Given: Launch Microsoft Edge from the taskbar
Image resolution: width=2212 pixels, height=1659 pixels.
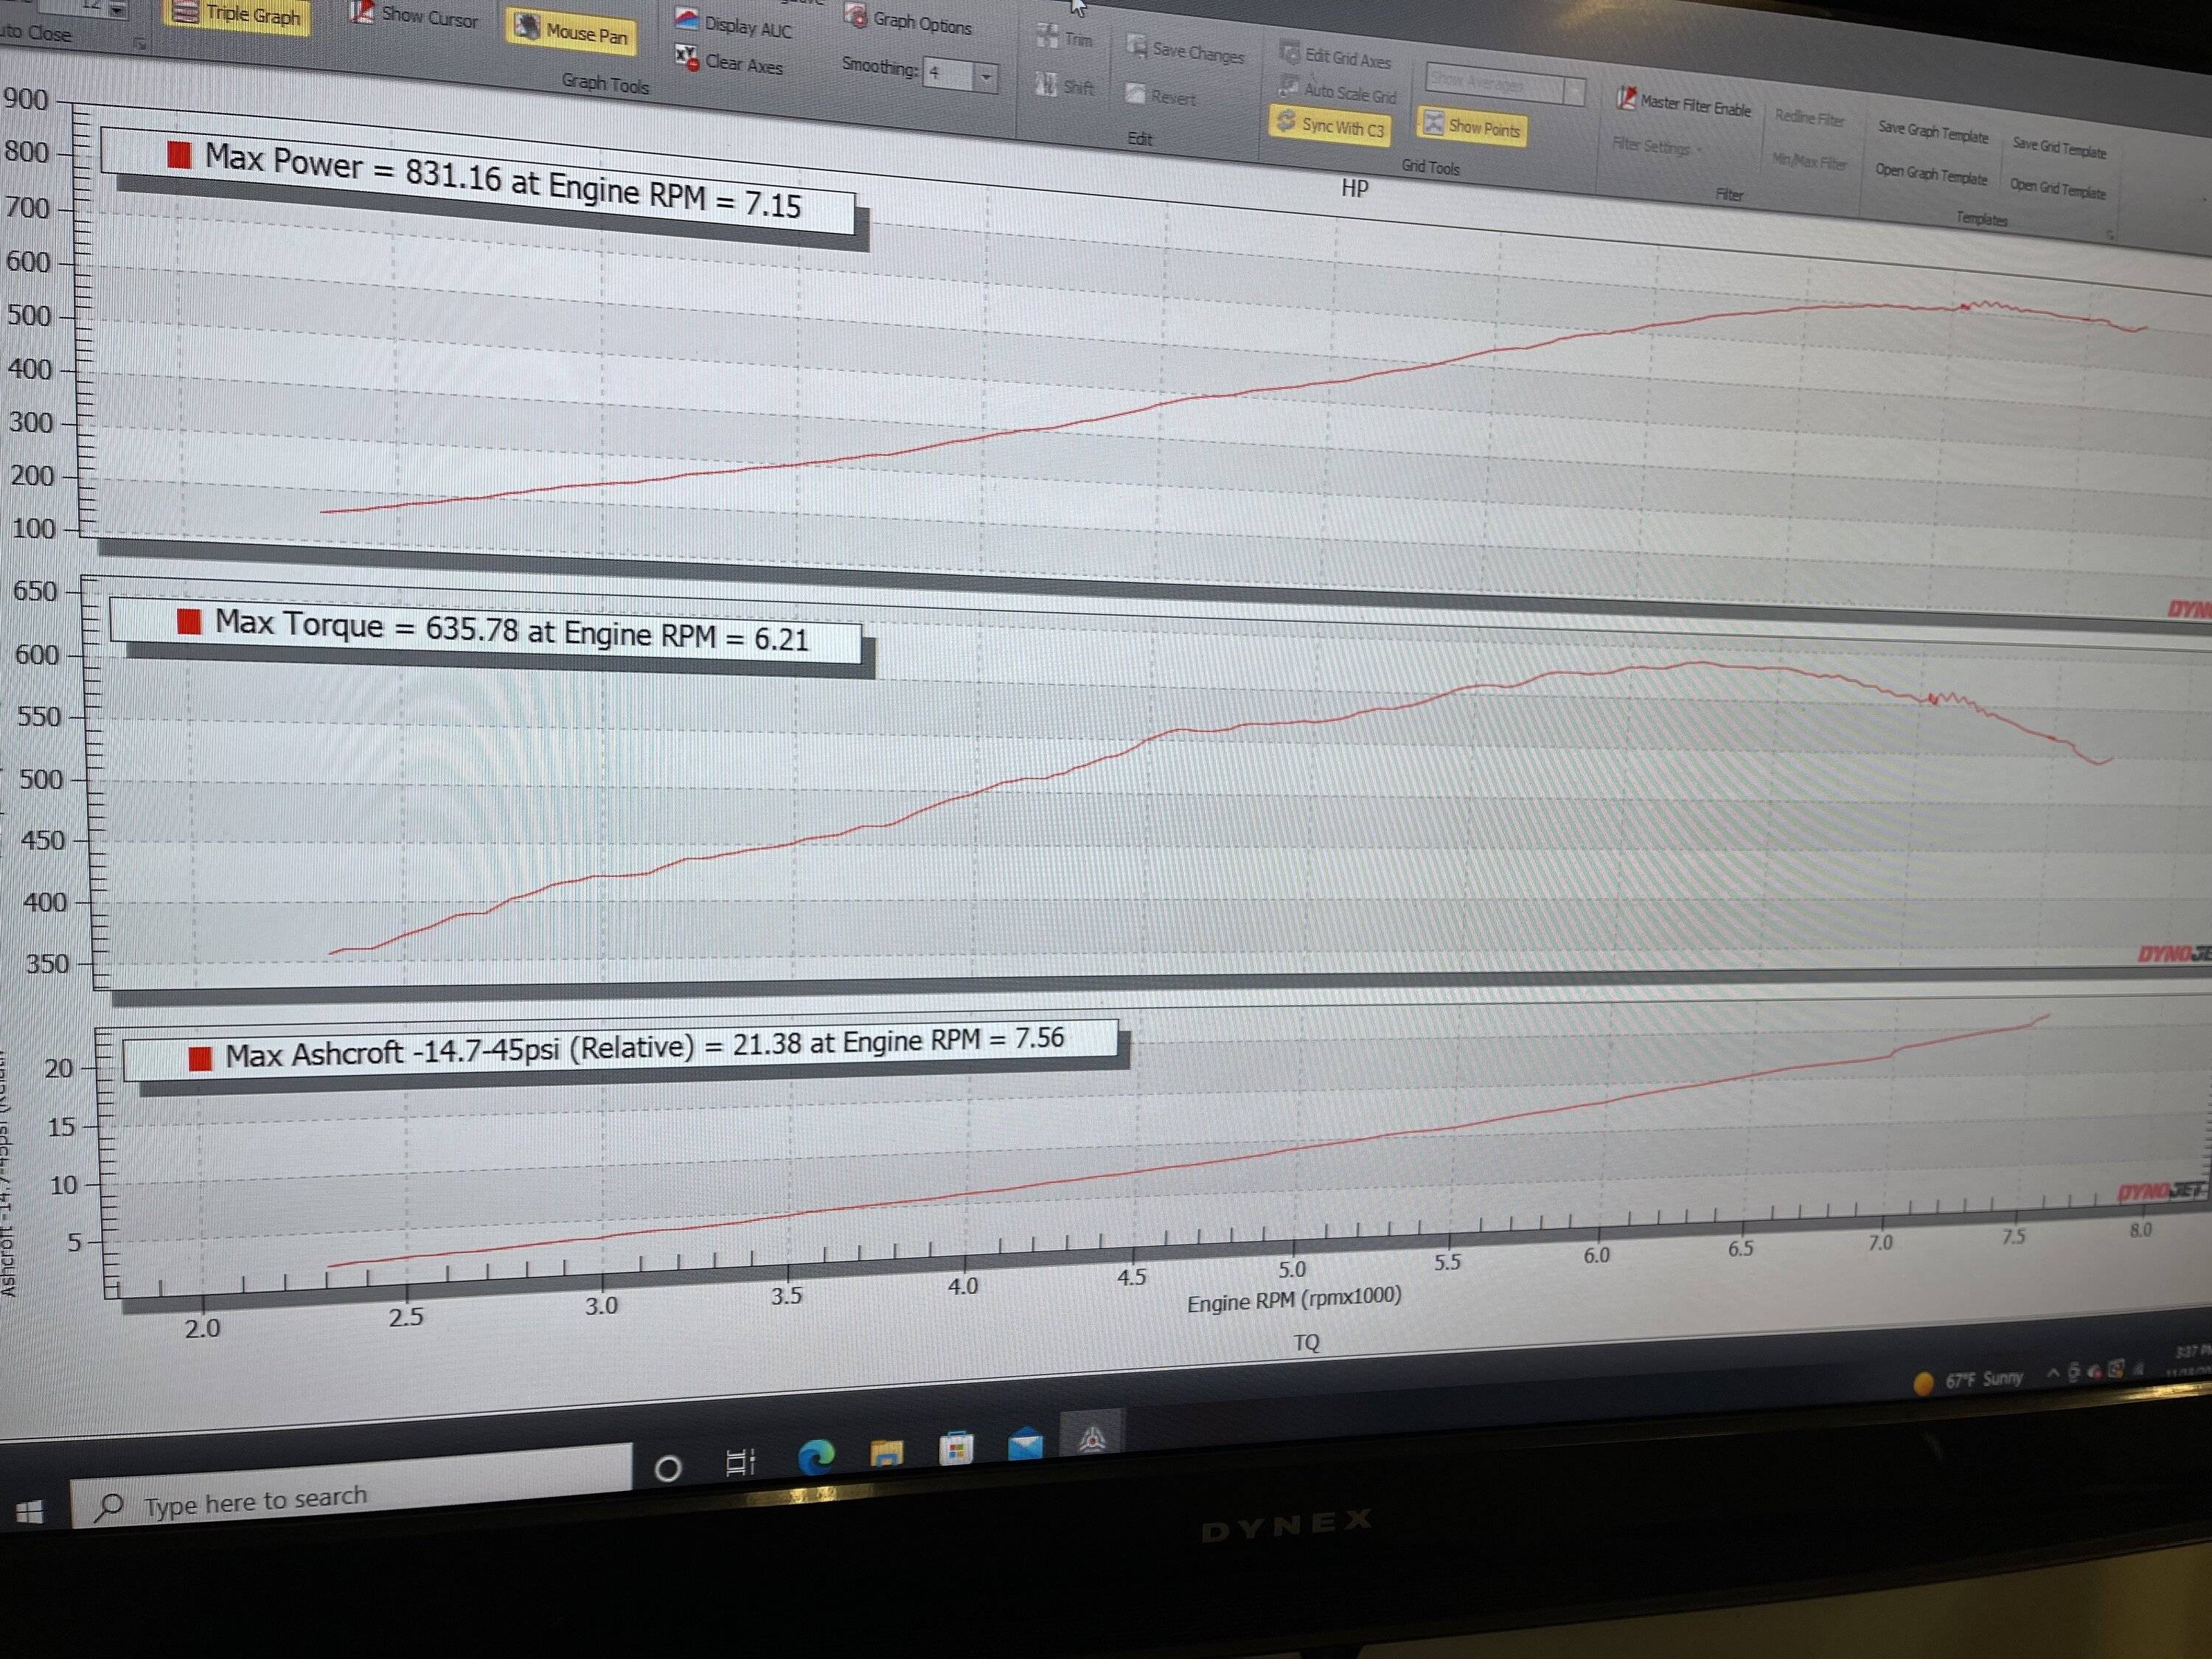Looking at the screenshot, I should pyautogui.click(x=816, y=1456).
